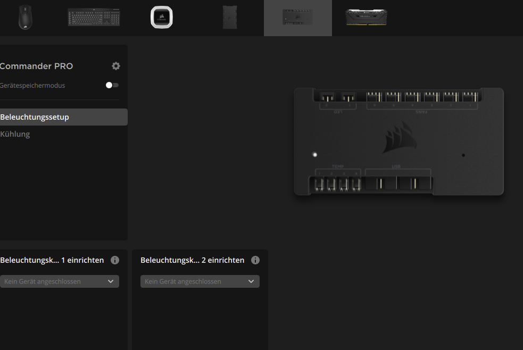
Task: Click the 'Beleuchtungsk... 2 einrichten' heading
Action: coord(193,260)
